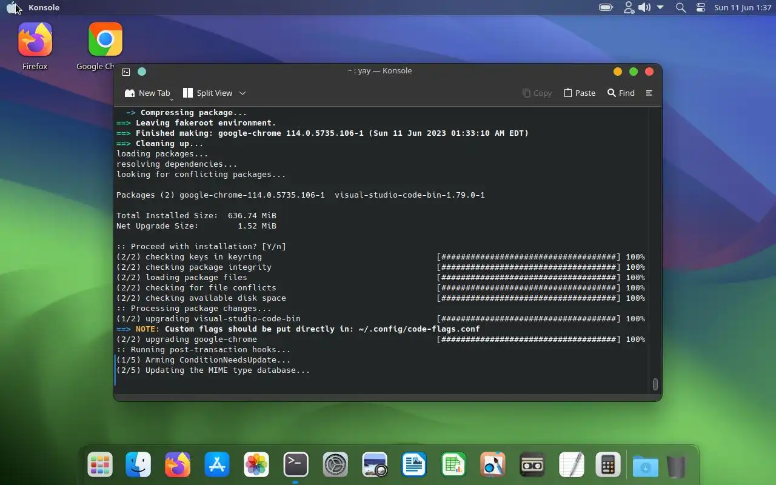
Task: Click the 'Packages (2) google-chrome' line
Action: coord(301,195)
